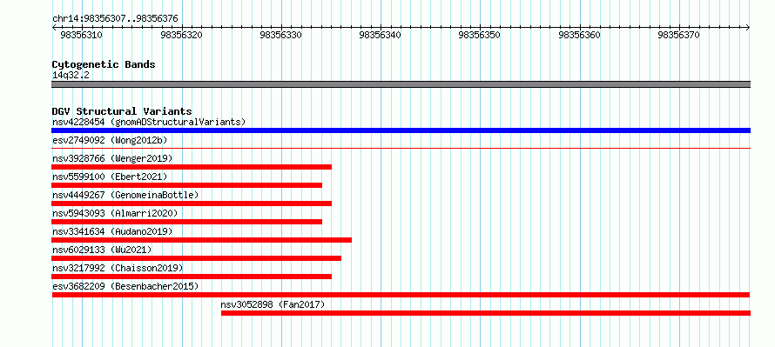Click the ruler position 98356360

579,36
